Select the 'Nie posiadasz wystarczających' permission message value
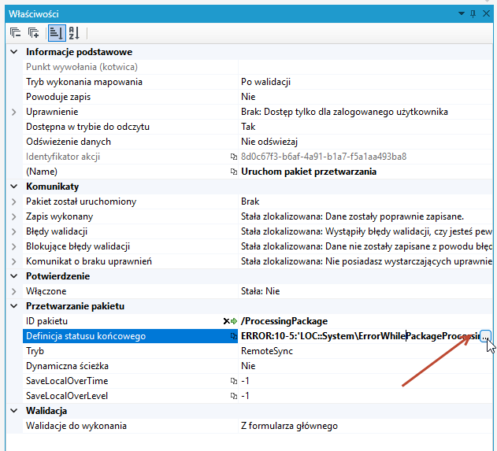This screenshot has width=497, height=451. pos(366,261)
